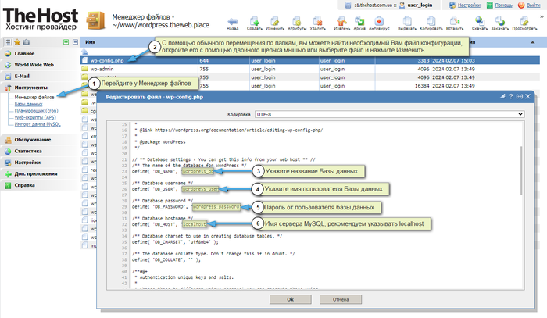Screen dimensions: 547x318
Task: Click the file list sort arrow at header right
Action: (x=533, y=42)
